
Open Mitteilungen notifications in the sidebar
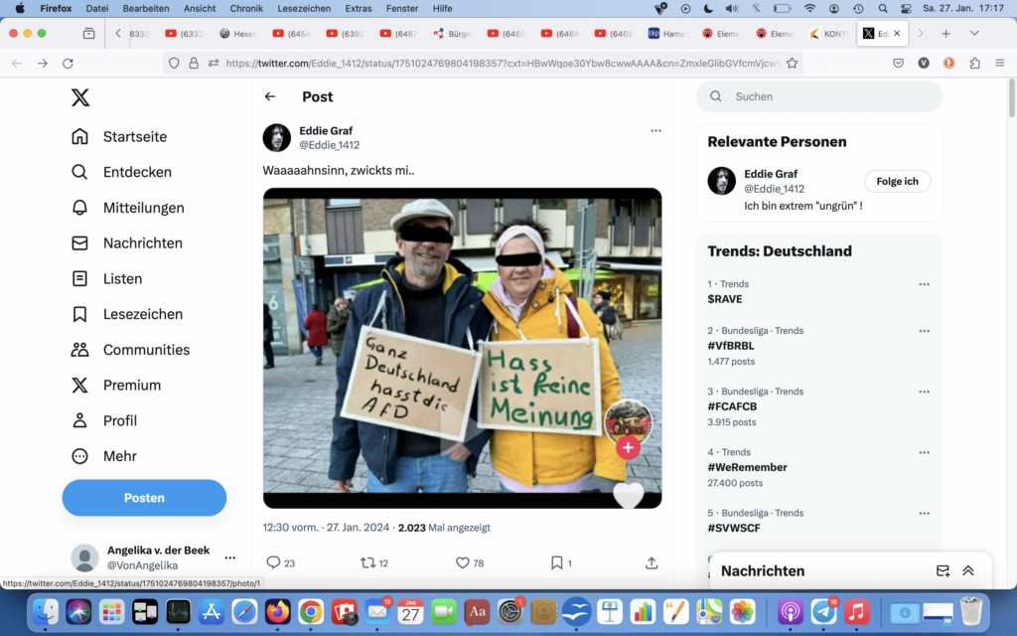pyautogui.click(x=143, y=208)
